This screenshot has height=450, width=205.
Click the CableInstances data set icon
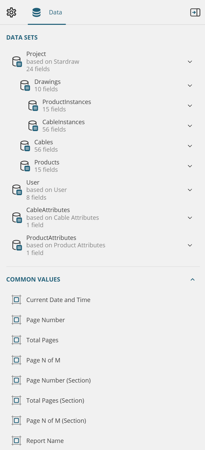[x=33, y=126]
